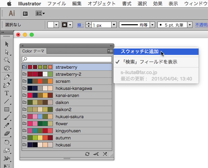Select the Paintbrush tool
This screenshot has width=208, height=168.
[7, 117]
